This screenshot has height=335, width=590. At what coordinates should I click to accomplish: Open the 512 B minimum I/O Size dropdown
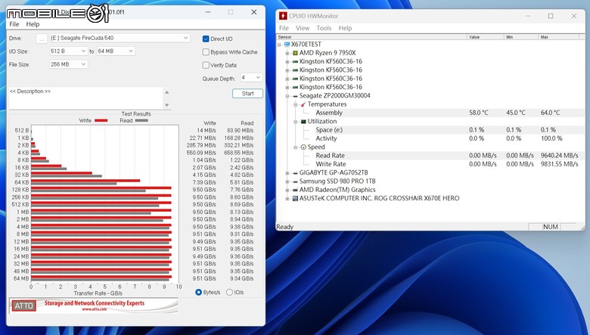point(69,51)
